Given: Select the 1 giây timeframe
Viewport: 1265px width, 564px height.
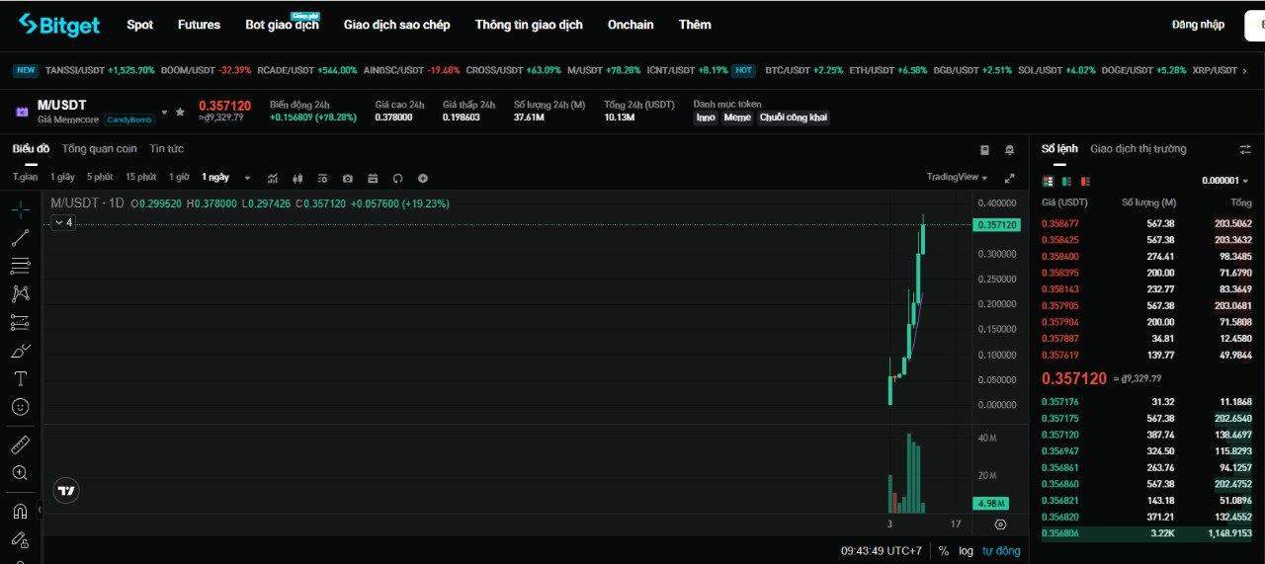Looking at the screenshot, I should coord(62,177).
